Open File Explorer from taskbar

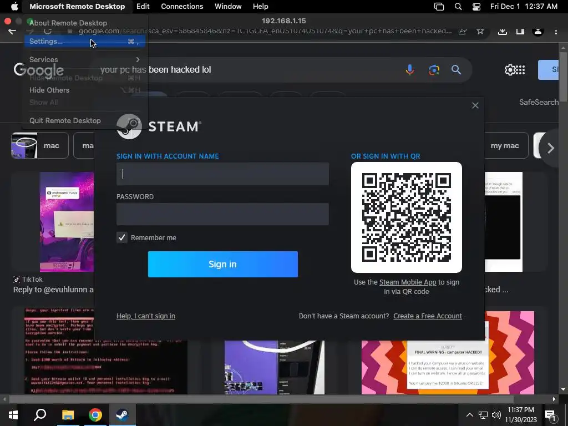coord(68,415)
